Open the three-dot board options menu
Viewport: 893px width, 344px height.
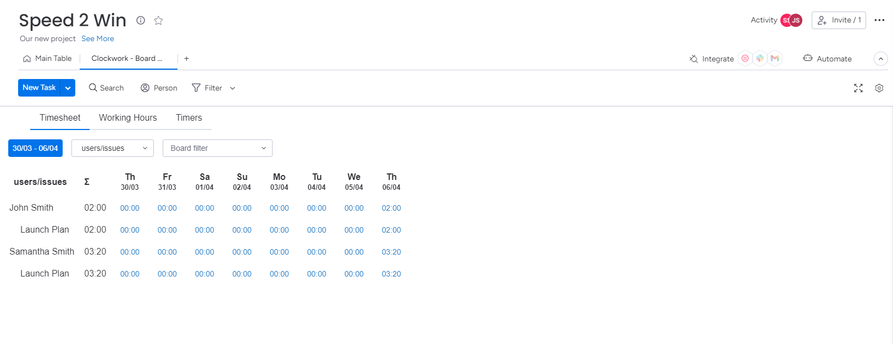(879, 20)
